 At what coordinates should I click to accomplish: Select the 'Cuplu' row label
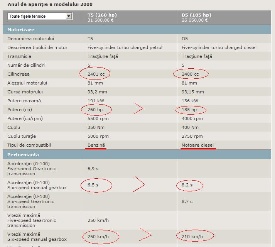click(13, 128)
